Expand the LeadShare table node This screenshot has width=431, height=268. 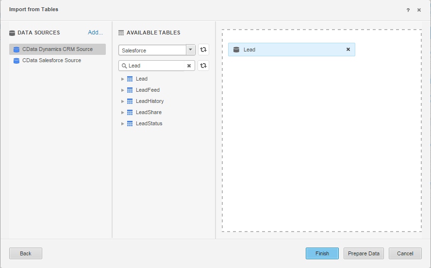(x=123, y=112)
